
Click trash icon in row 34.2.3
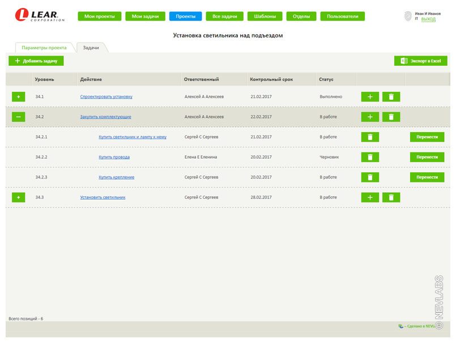pyautogui.click(x=370, y=177)
